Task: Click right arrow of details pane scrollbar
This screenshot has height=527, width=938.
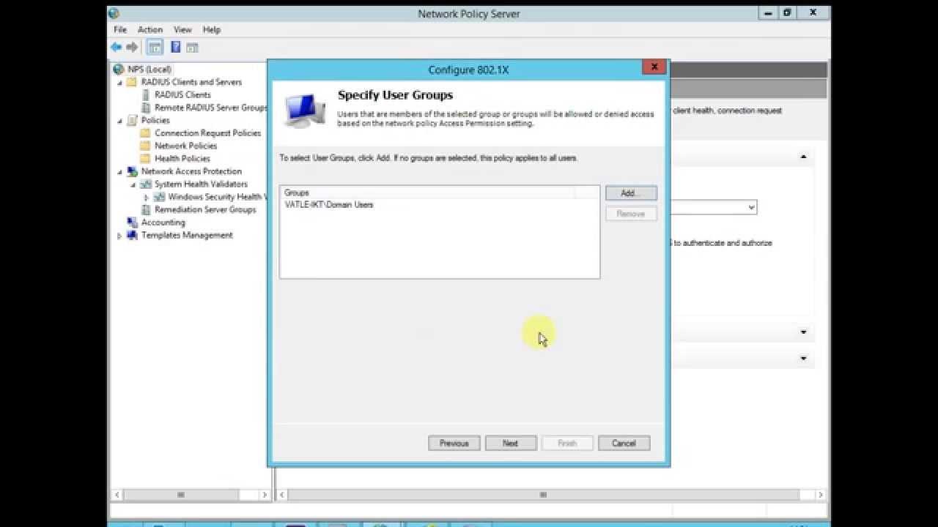Action: tap(820, 495)
